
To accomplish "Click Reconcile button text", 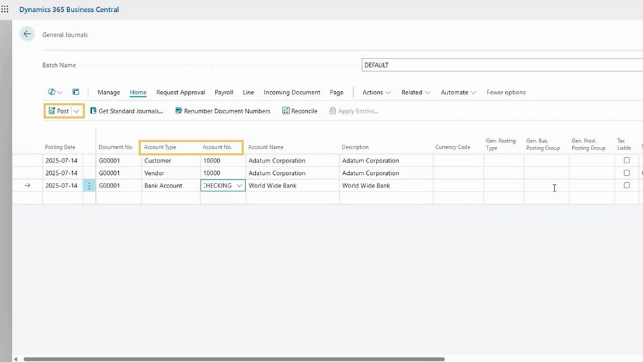I will (304, 111).
